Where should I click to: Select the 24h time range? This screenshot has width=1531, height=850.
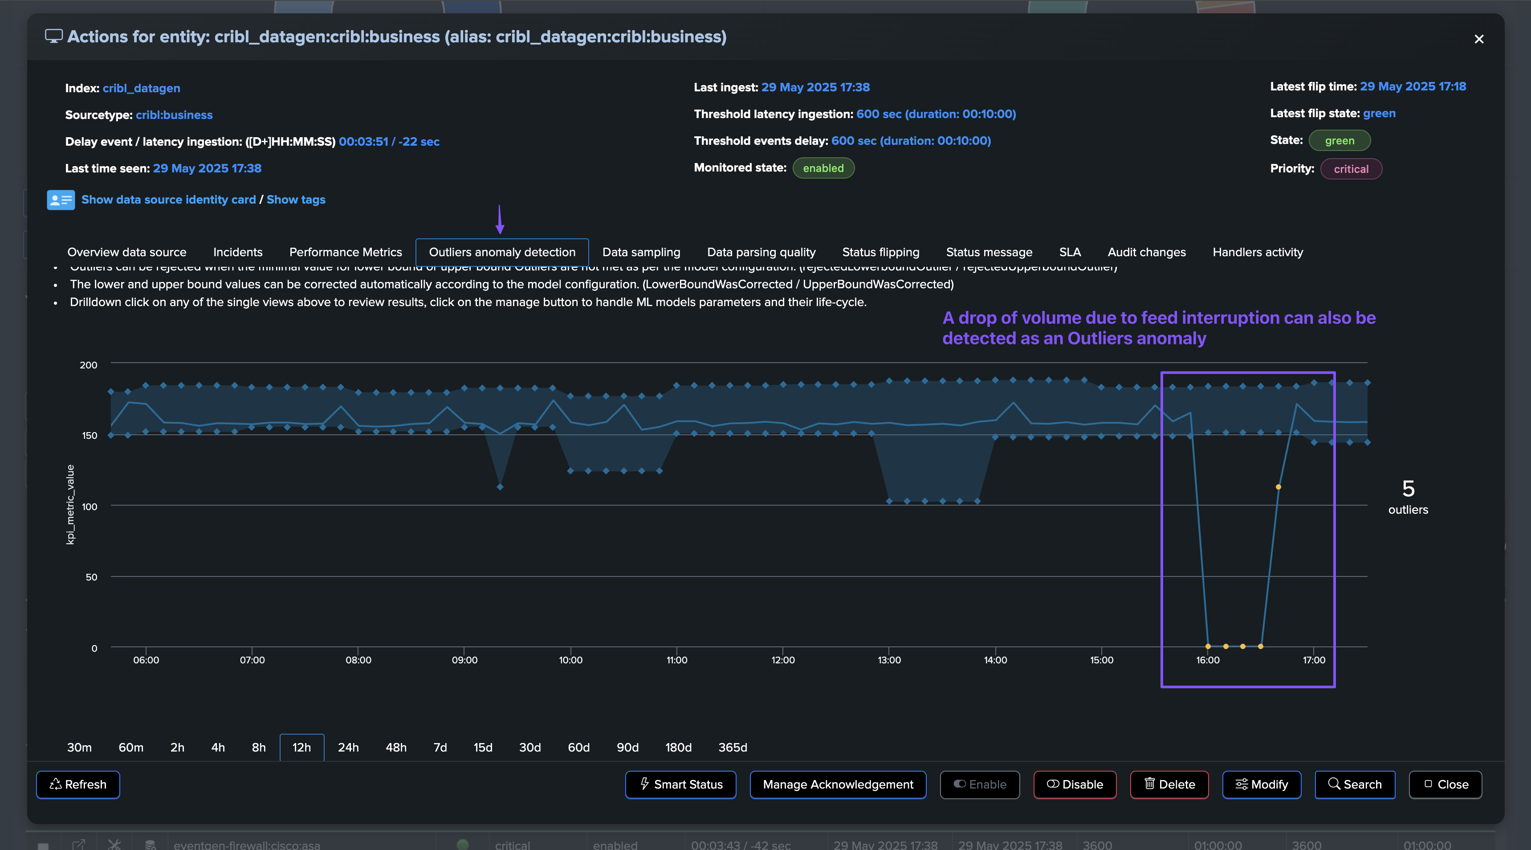[348, 747]
